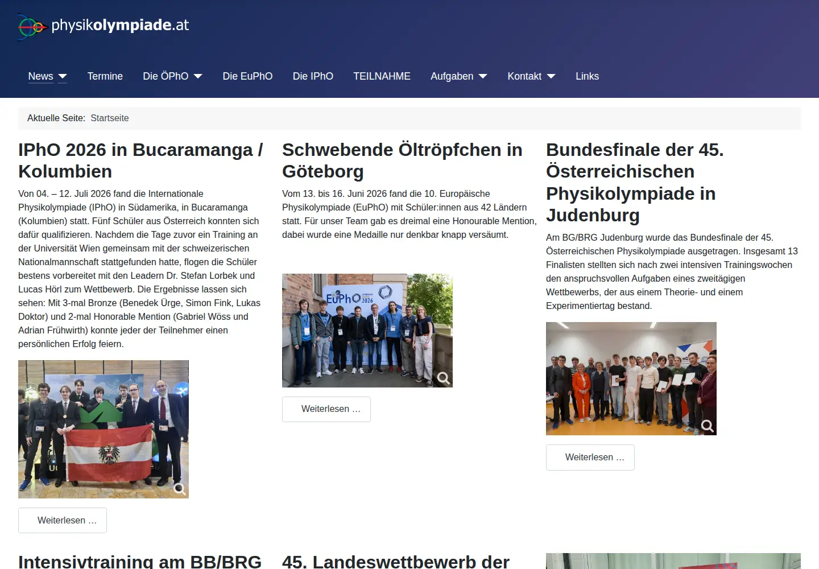Click Weiterlesen under the Bundesfinale article
Image resolution: width=819 pixels, height=569 pixels.
point(590,457)
